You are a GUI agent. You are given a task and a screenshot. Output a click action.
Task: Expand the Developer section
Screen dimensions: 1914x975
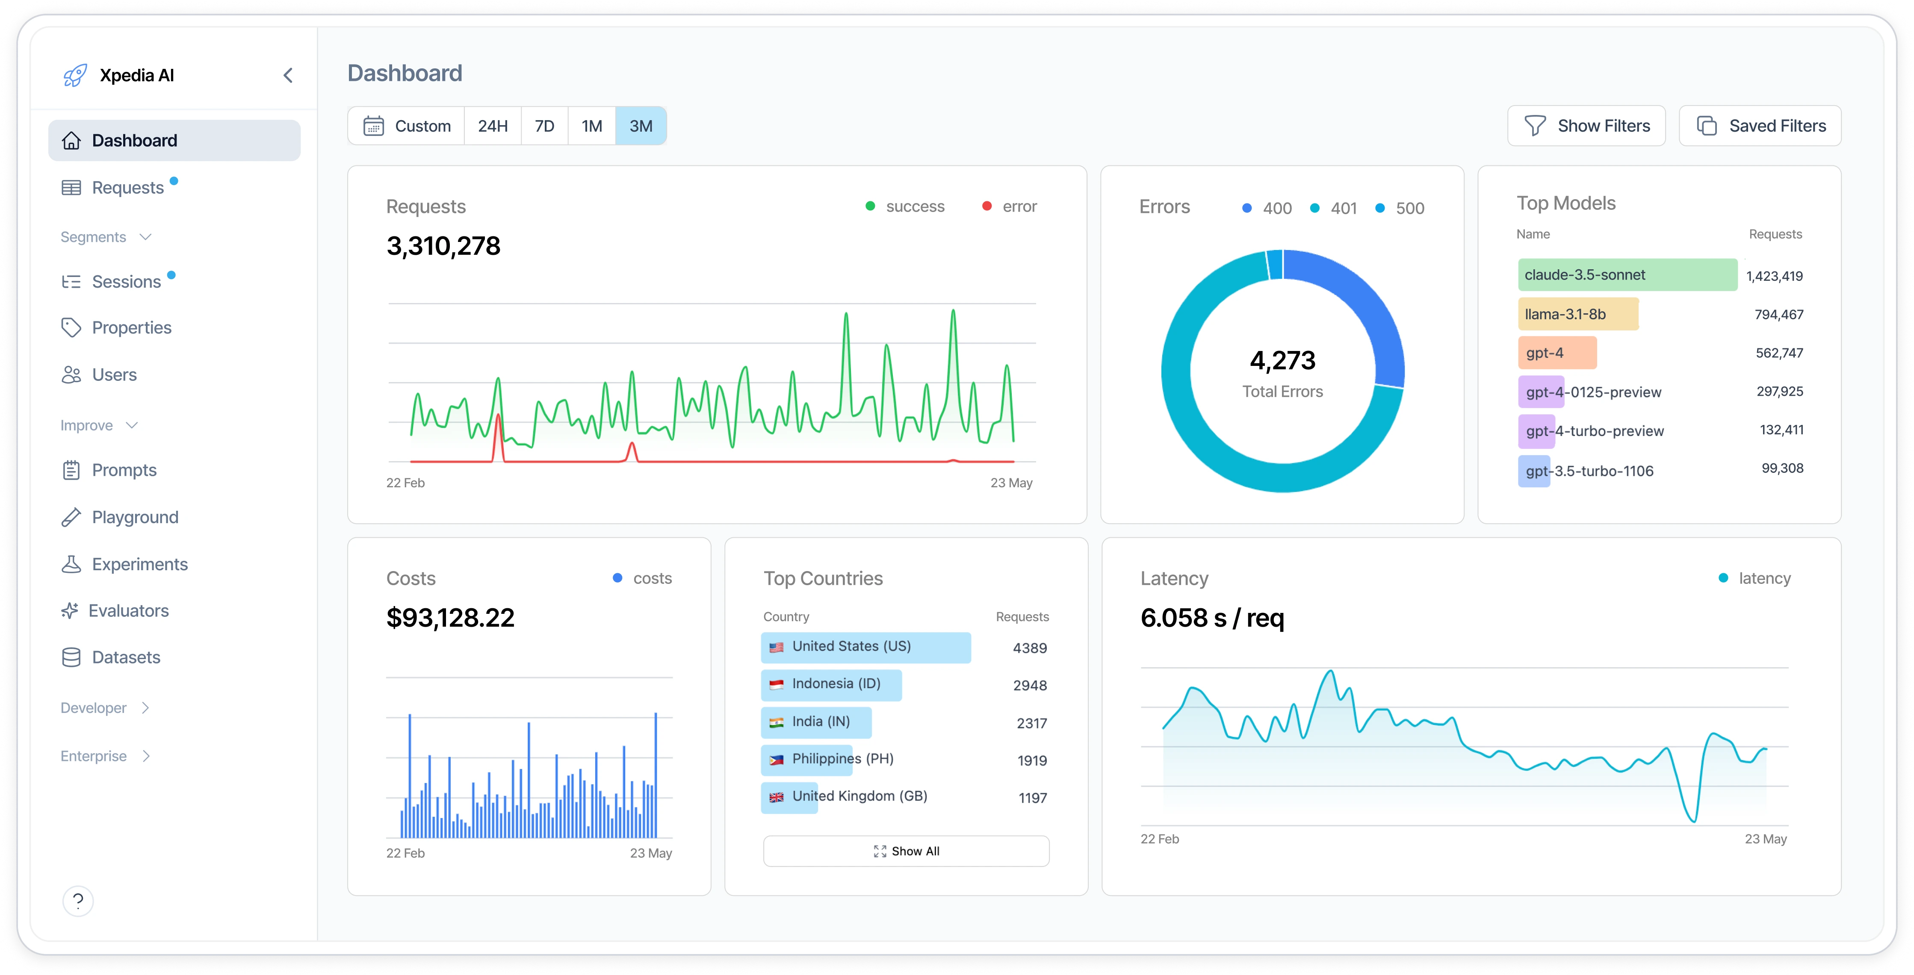tap(104, 707)
